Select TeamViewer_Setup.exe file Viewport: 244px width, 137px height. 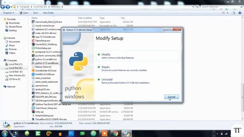point(46,108)
